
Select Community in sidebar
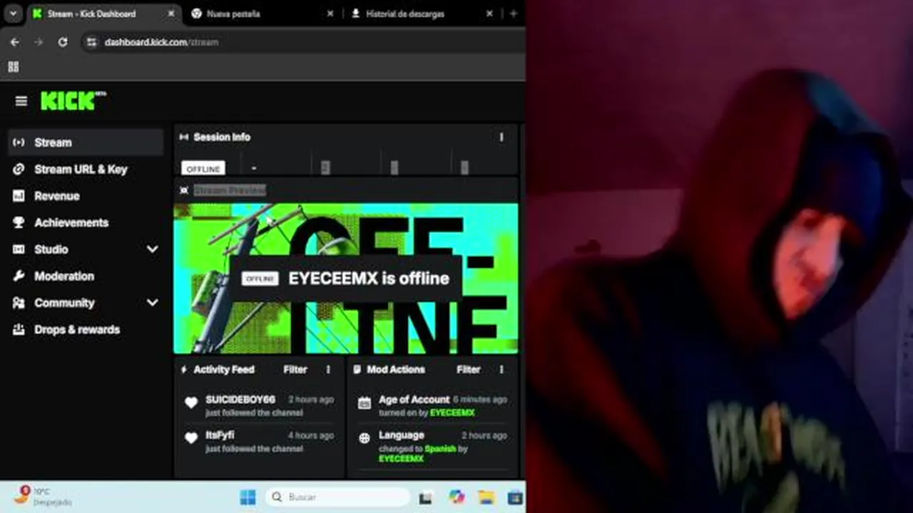click(64, 303)
